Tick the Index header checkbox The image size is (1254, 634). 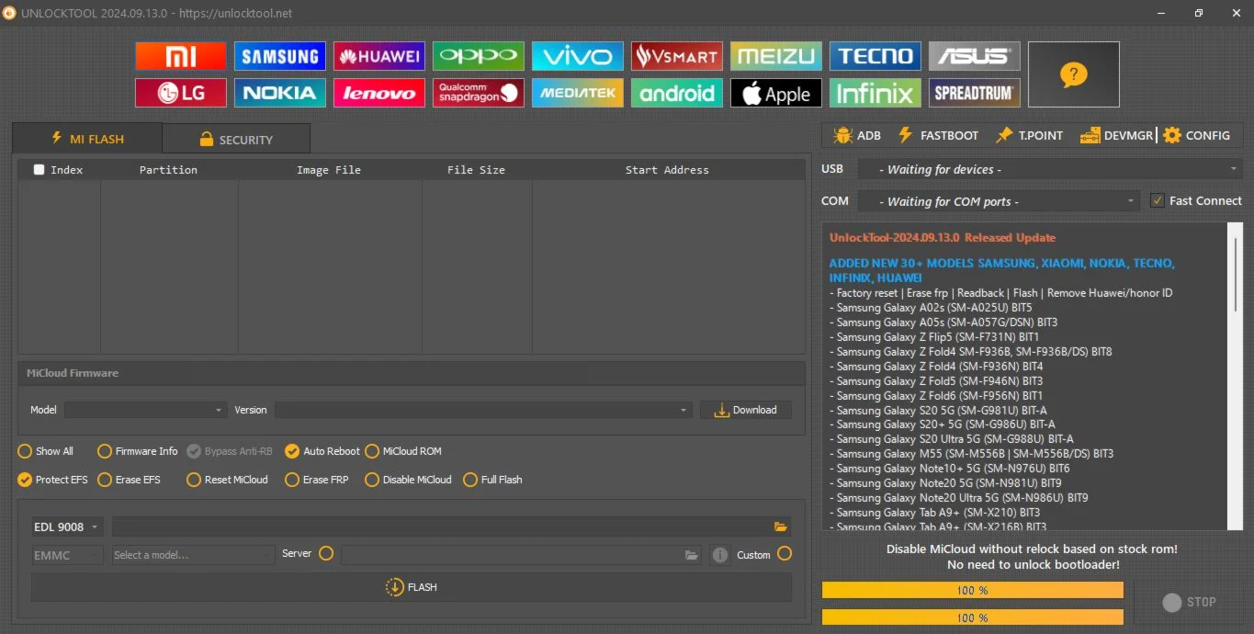[x=39, y=169]
